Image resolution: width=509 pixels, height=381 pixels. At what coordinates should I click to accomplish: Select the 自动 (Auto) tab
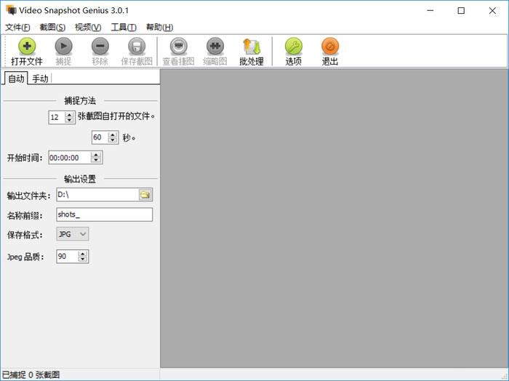(15, 79)
